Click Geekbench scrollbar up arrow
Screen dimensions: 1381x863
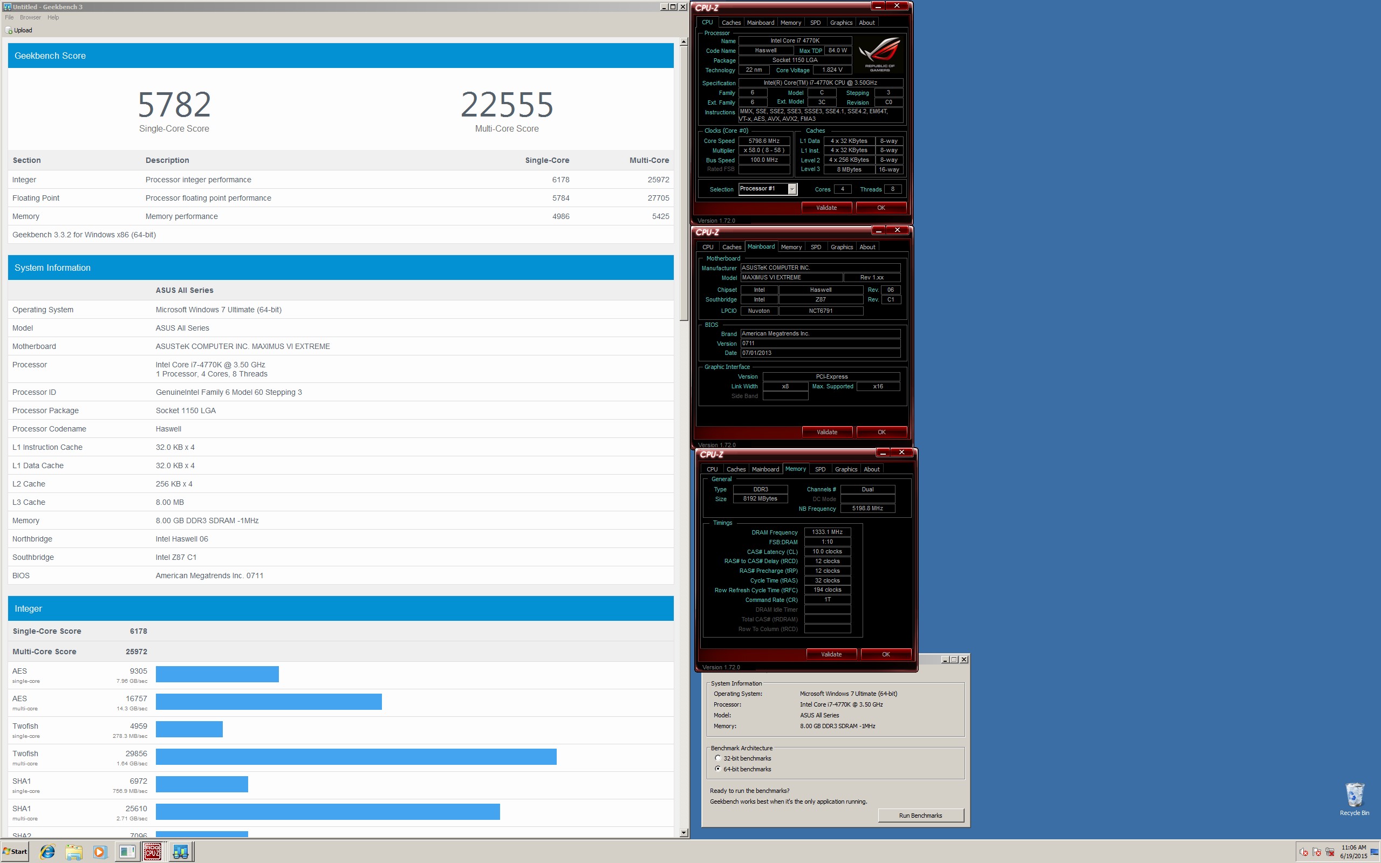pyautogui.click(x=683, y=42)
